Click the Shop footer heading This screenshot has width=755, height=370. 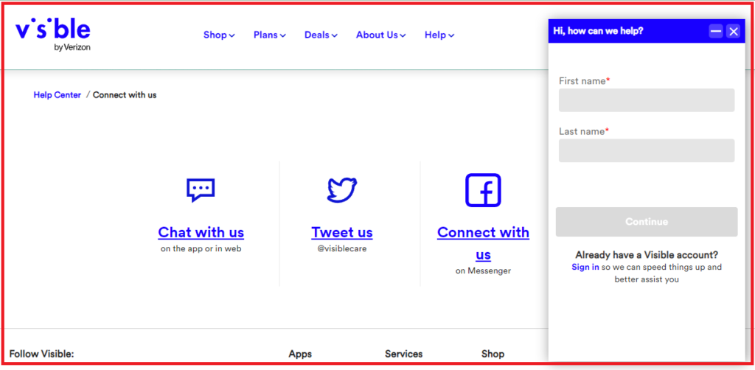(493, 354)
